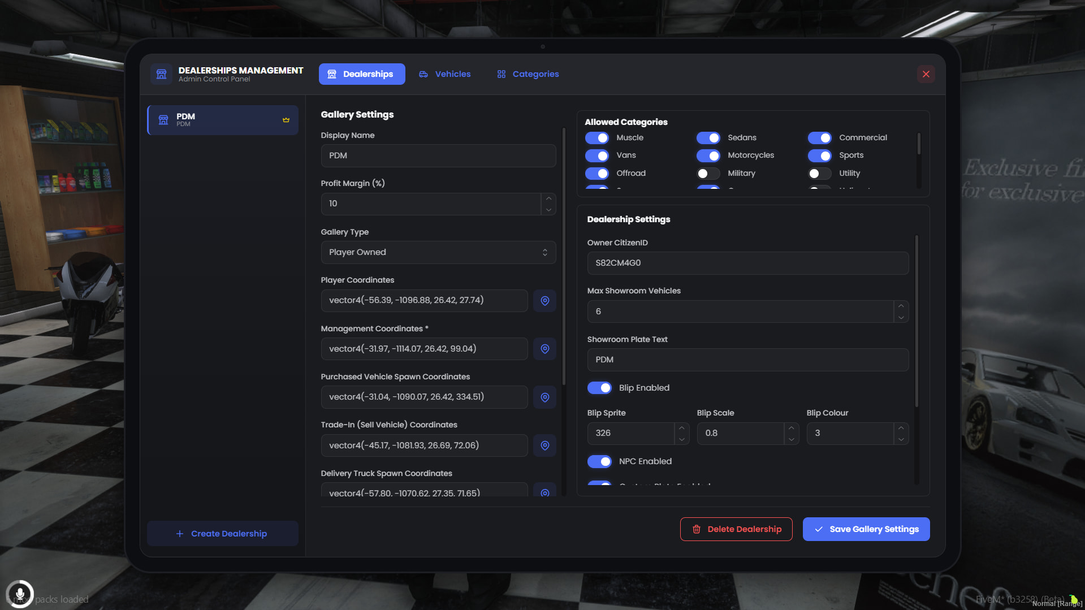Open the Categories tab
The height and width of the screenshot is (610, 1085).
click(x=528, y=74)
